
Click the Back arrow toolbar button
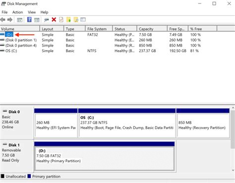pos(3,20)
